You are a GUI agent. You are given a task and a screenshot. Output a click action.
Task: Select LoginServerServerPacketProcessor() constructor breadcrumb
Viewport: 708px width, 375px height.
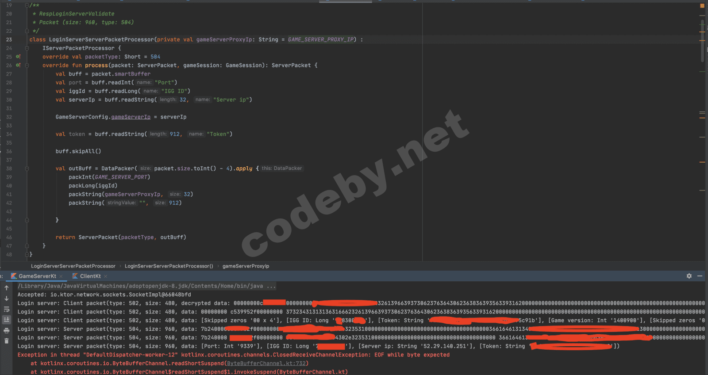tap(169, 266)
